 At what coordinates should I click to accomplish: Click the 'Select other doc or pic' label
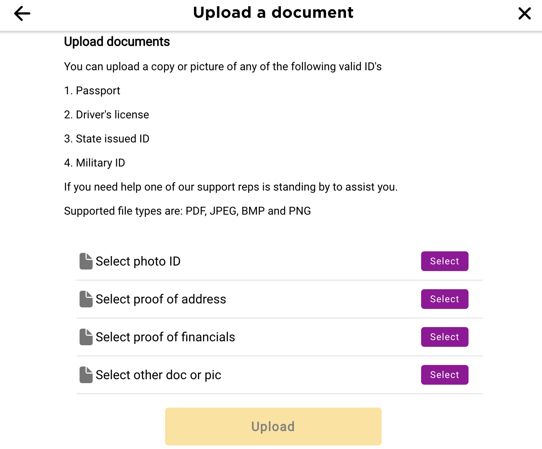[158, 375]
